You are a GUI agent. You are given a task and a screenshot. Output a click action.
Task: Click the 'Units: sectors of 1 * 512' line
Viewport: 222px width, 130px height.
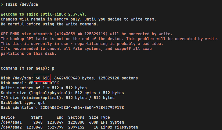(x=44, y=88)
